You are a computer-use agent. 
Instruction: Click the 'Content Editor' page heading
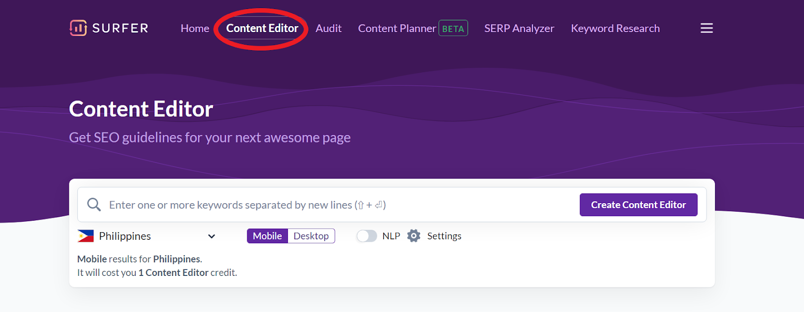pyautogui.click(x=141, y=109)
